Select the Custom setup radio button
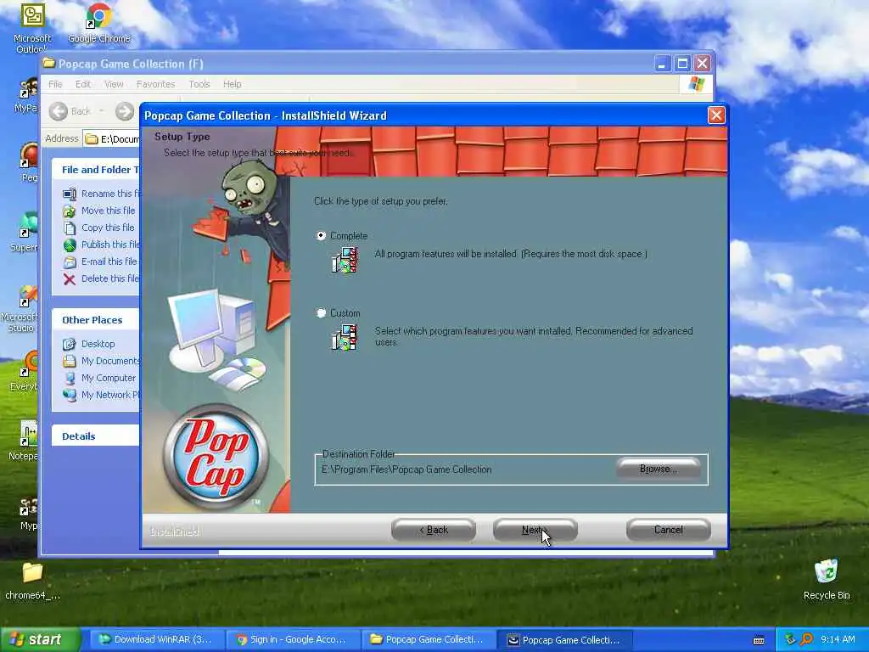The height and width of the screenshot is (652, 869). (321, 313)
